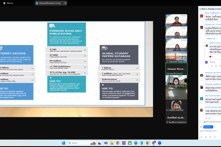Expand the screen capture options arrow

tap(218, 137)
